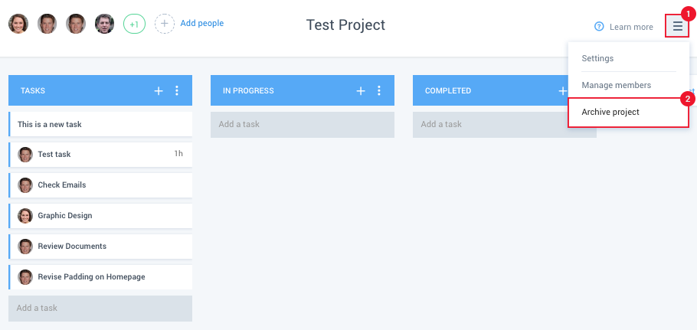Image resolution: width=697 pixels, height=330 pixels.
Task: Click the Add people link
Action: 201,23
